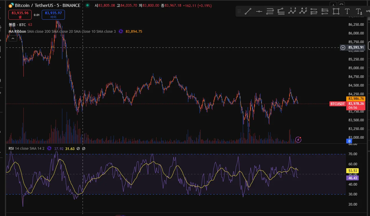
Task: Select the Text tool
Action: [x=347, y=12]
